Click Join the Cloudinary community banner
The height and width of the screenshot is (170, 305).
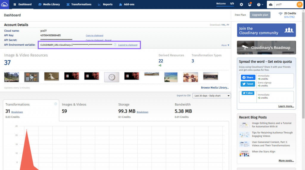tap(266, 30)
